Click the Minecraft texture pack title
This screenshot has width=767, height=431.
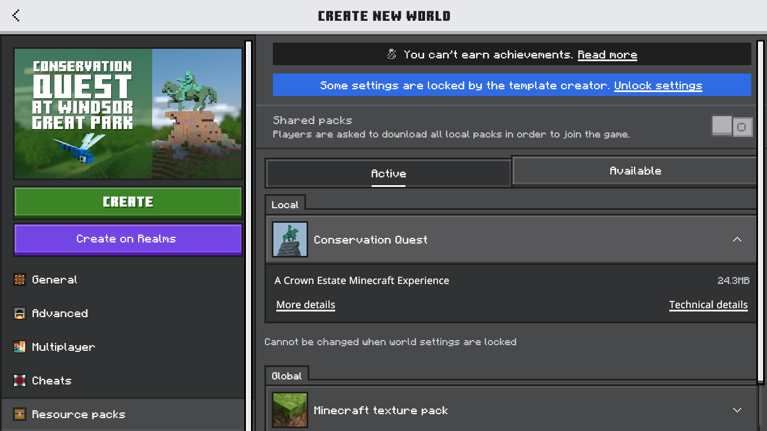(381, 410)
